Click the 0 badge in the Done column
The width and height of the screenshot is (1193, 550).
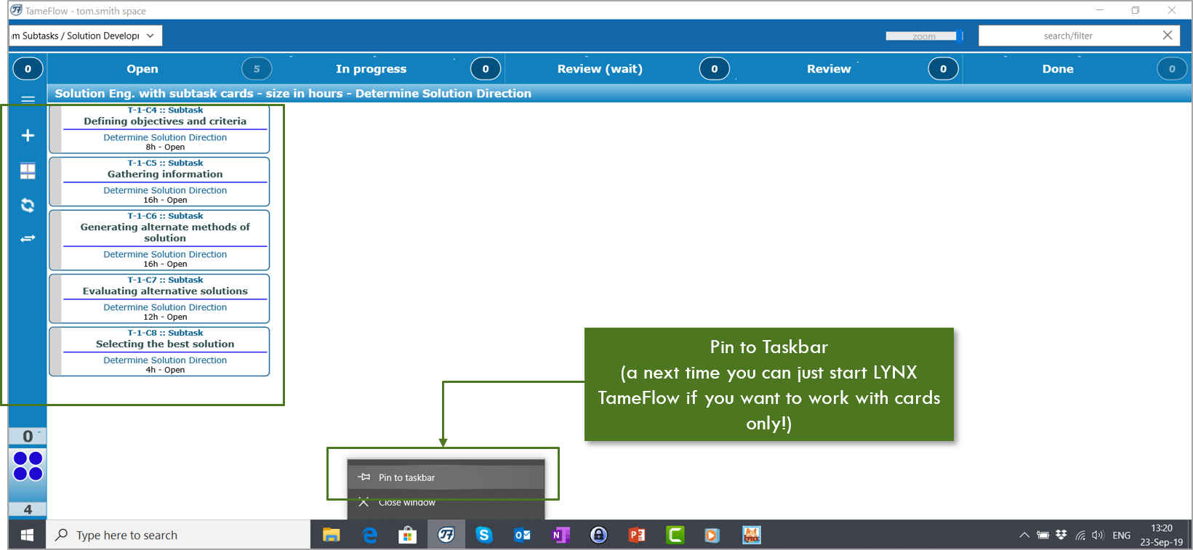click(1172, 69)
